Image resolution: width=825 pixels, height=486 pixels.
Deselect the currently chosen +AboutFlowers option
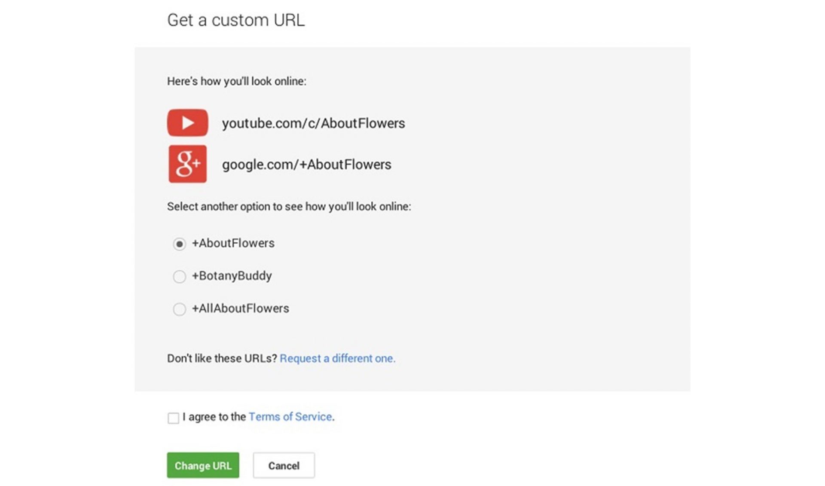tap(179, 244)
